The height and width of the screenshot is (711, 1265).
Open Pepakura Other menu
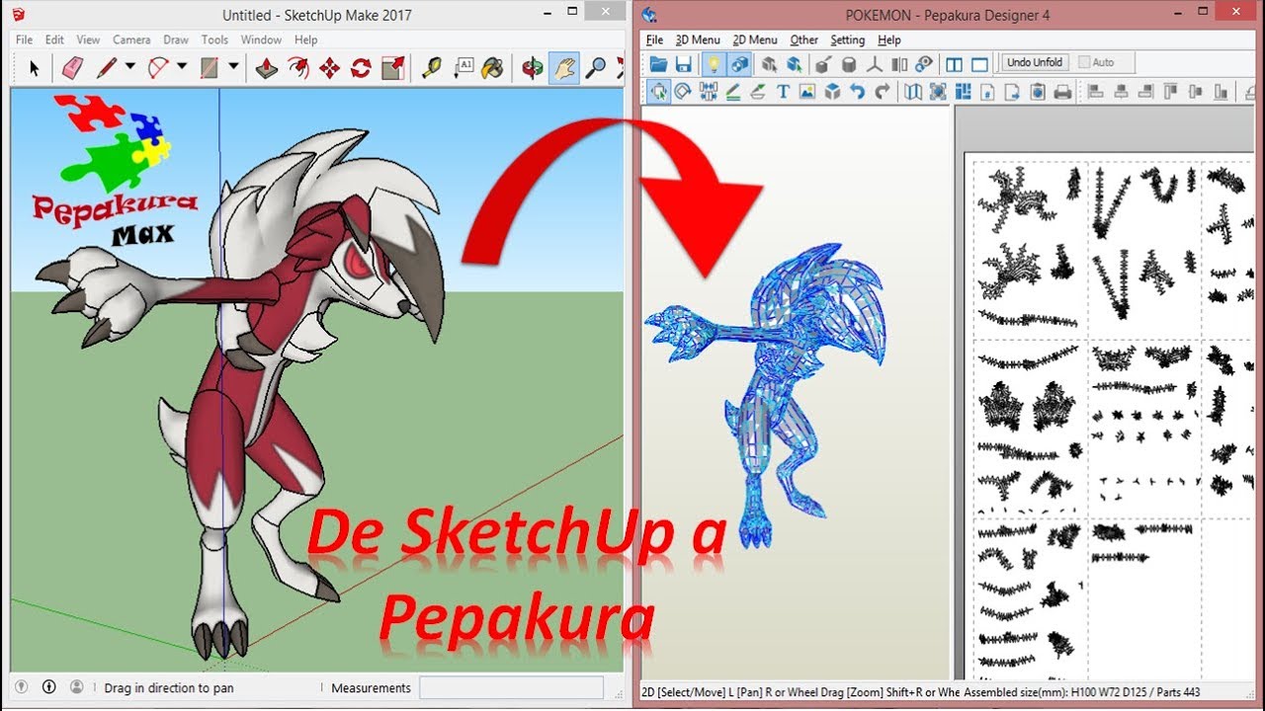coord(803,39)
